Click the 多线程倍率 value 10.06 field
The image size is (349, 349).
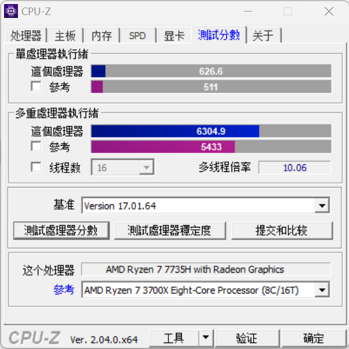coord(295,167)
